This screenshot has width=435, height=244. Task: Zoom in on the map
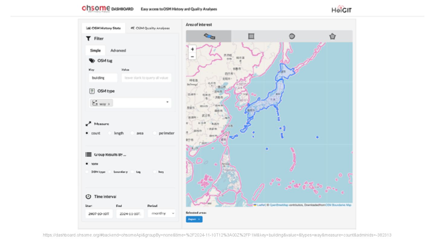[x=192, y=49]
